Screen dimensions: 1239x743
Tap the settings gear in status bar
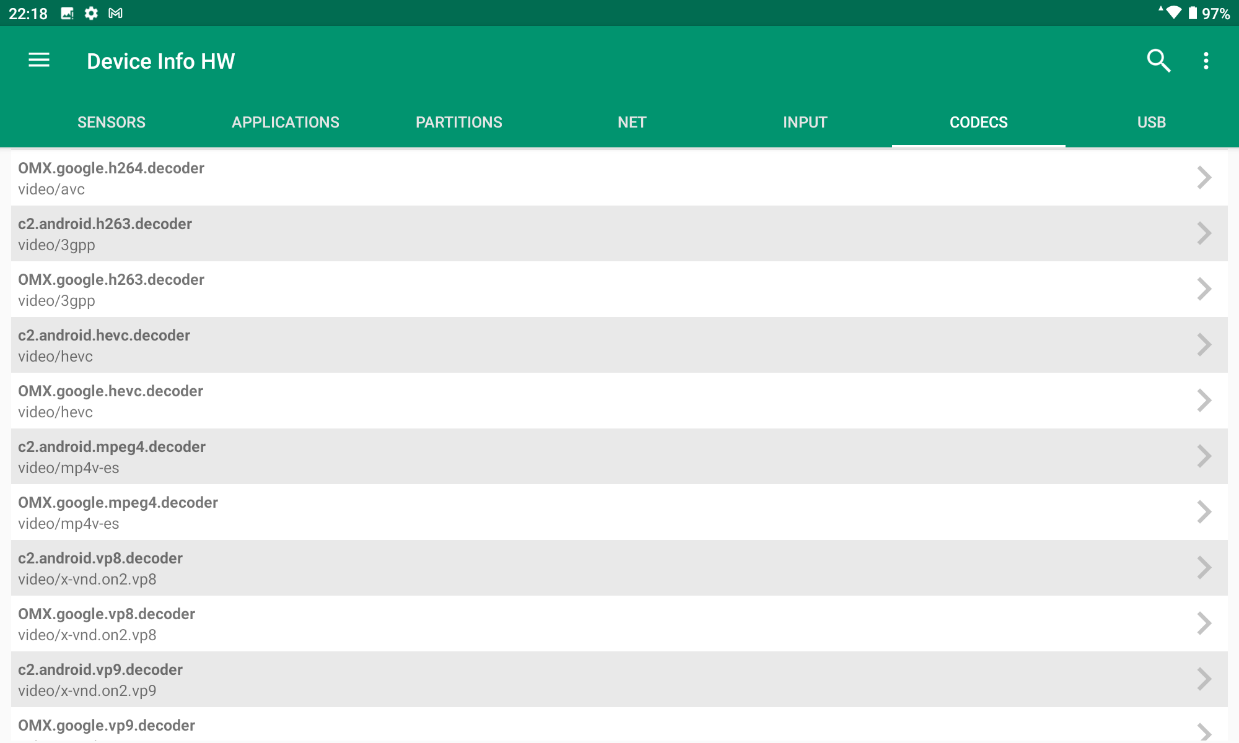(x=91, y=13)
